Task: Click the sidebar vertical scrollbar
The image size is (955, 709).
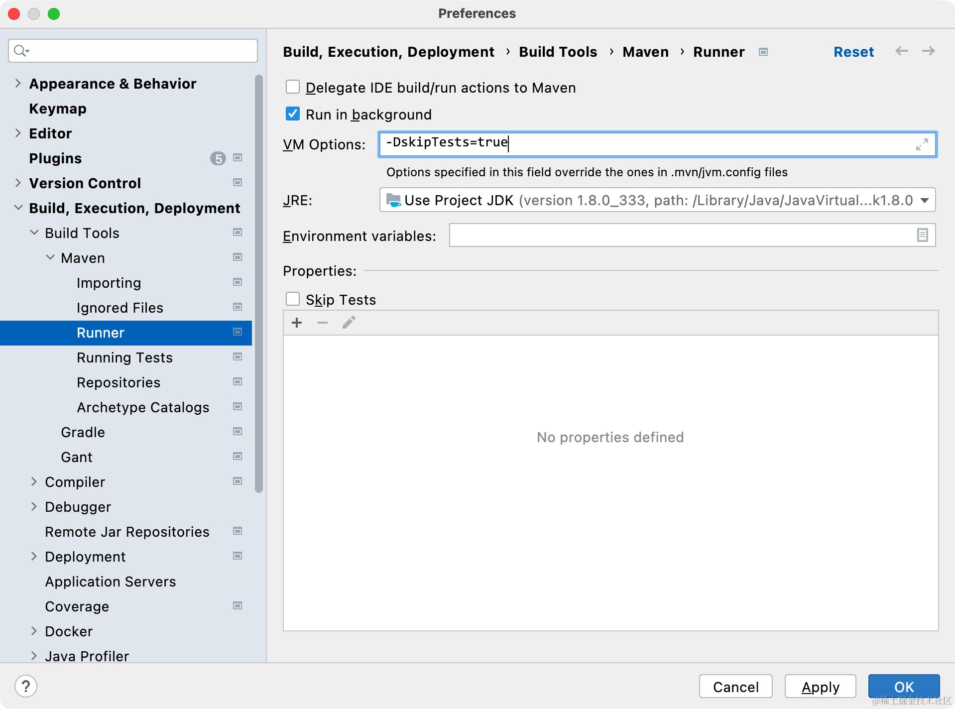Action: click(x=258, y=284)
